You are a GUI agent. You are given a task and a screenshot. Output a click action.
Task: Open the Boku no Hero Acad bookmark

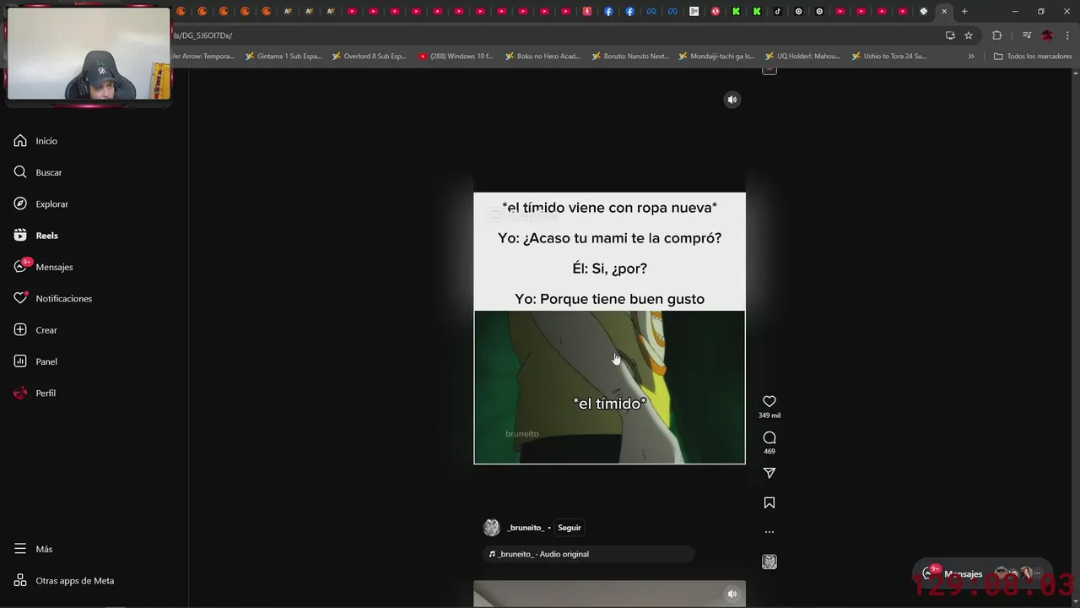coord(543,57)
